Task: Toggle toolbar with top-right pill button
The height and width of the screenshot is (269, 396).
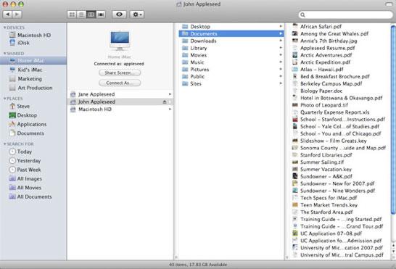Action: [389, 4]
